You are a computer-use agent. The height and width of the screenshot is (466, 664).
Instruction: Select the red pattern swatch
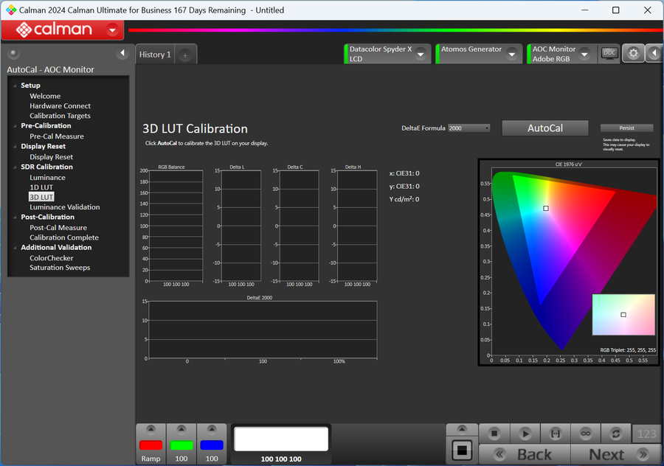click(x=151, y=445)
